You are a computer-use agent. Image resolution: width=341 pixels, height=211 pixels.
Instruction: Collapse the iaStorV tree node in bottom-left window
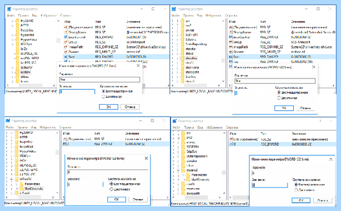point(11,179)
